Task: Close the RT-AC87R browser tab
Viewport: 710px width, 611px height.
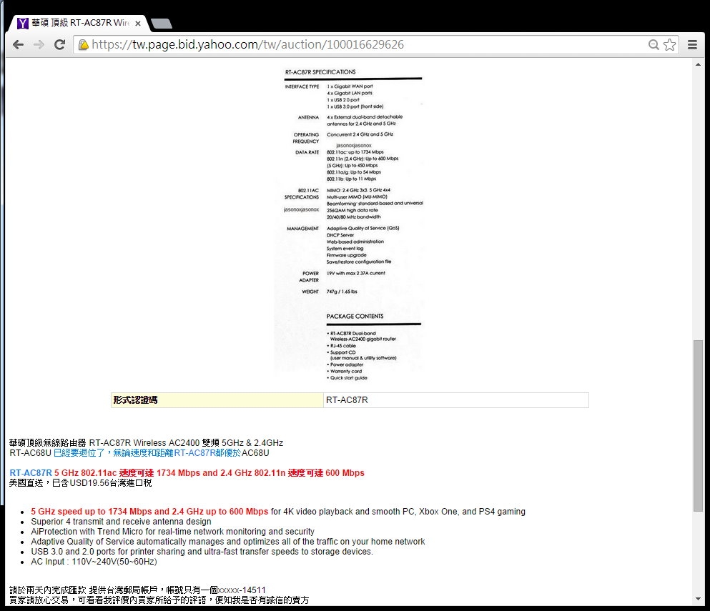Action: point(138,23)
